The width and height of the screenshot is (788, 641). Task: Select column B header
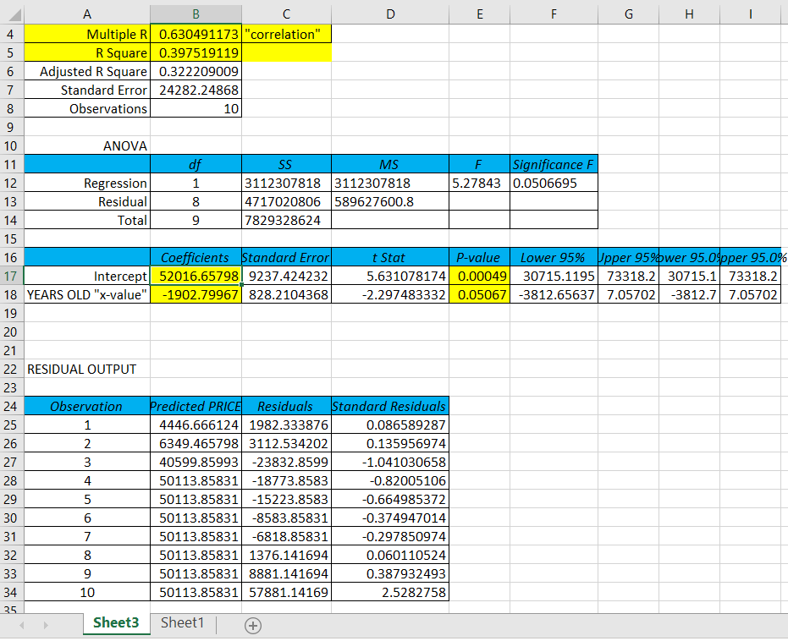click(196, 14)
